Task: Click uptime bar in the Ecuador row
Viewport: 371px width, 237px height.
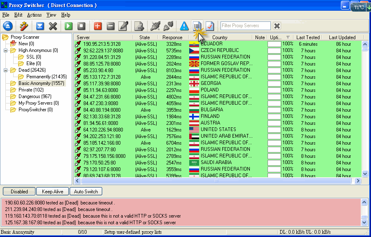Action: [274, 44]
